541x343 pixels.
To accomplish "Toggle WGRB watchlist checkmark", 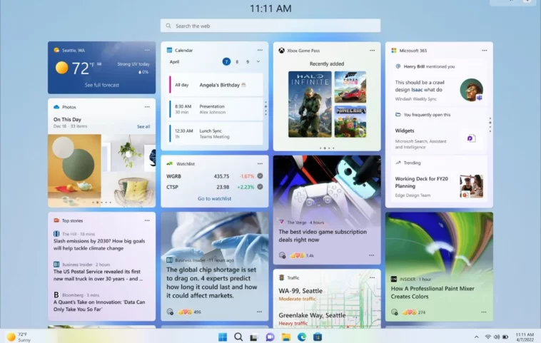I will [260, 176].
